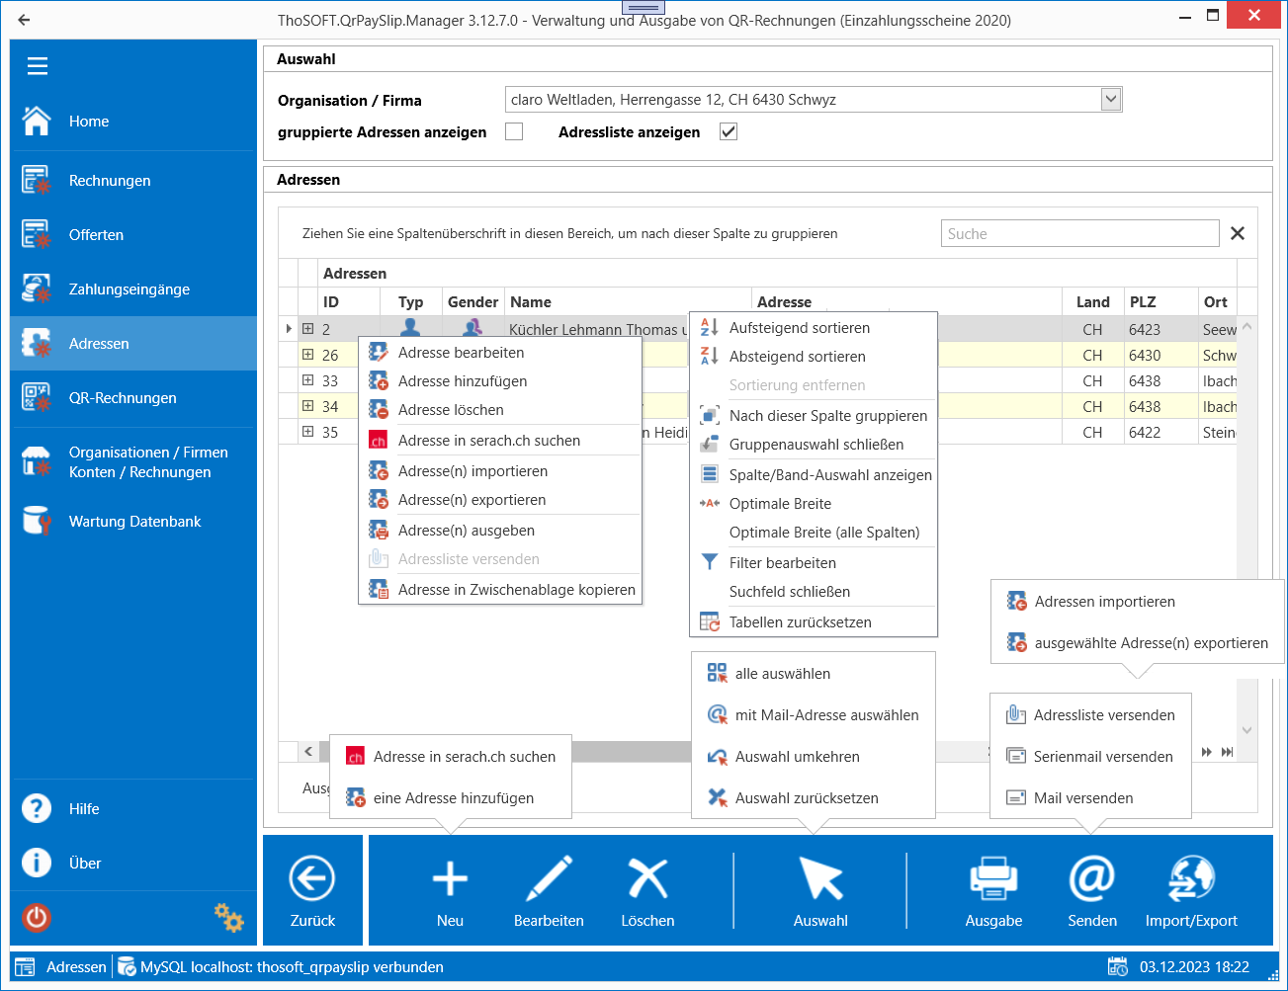This screenshot has height=991, width=1288.
Task: Open Rechnungen section in sidebar
Action: click(133, 181)
